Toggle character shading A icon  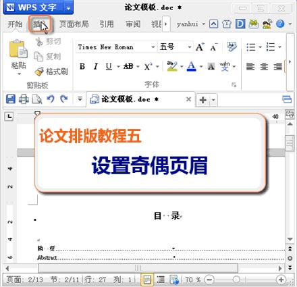pos(211,66)
